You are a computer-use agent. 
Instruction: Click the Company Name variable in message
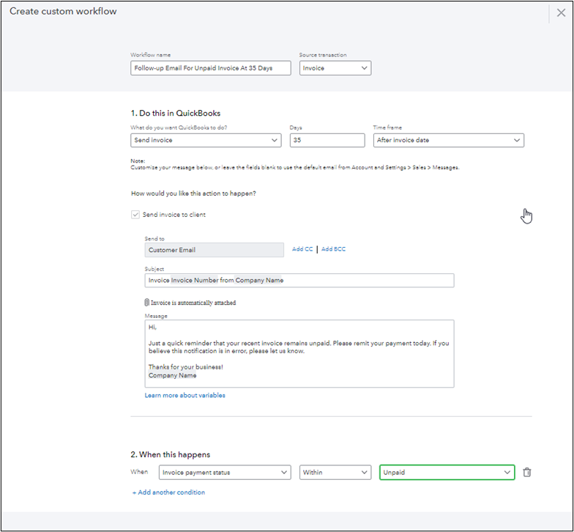coord(173,375)
